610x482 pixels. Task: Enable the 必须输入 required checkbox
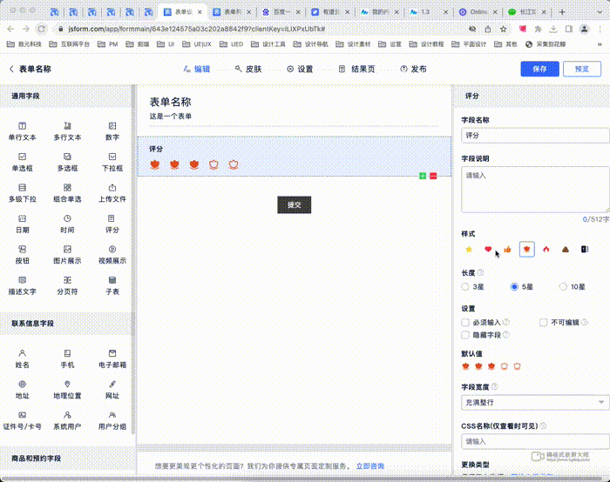[x=465, y=322]
